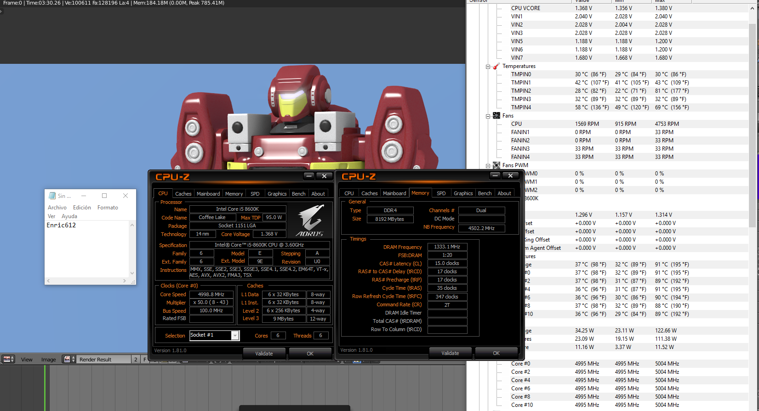Screen dimensions: 759x411
Task: Open the Blender editor type selector icon
Action: tap(8, 359)
